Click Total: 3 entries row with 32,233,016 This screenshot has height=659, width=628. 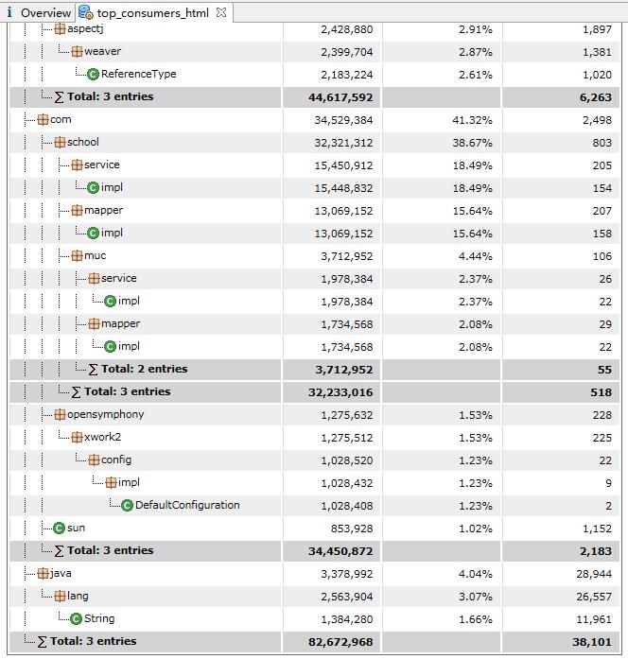tap(314, 392)
